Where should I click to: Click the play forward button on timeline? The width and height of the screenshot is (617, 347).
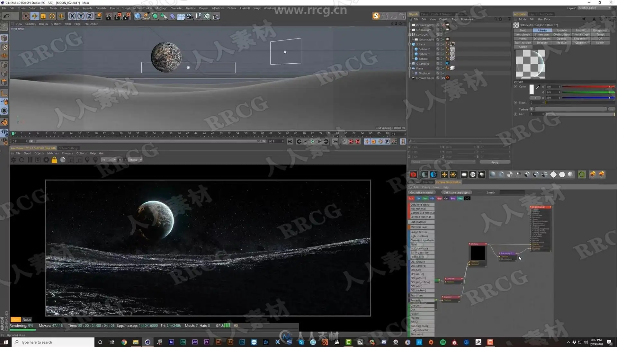312,141
